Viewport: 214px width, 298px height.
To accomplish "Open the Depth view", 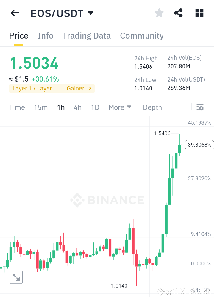I will point(152,107).
